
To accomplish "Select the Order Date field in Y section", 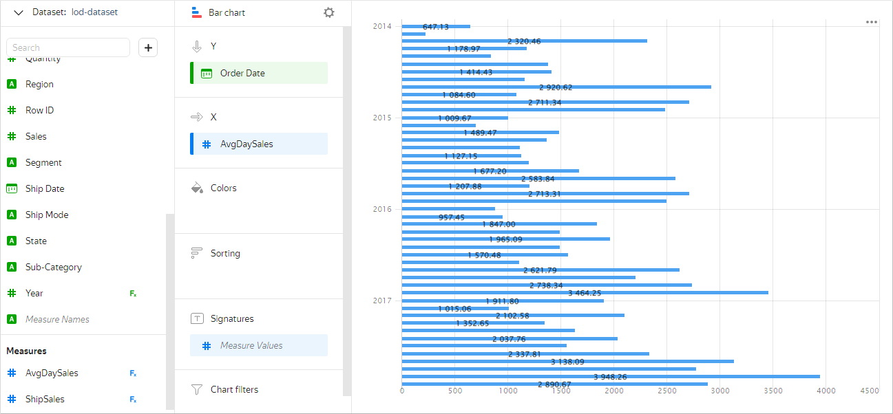I will pyautogui.click(x=259, y=73).
